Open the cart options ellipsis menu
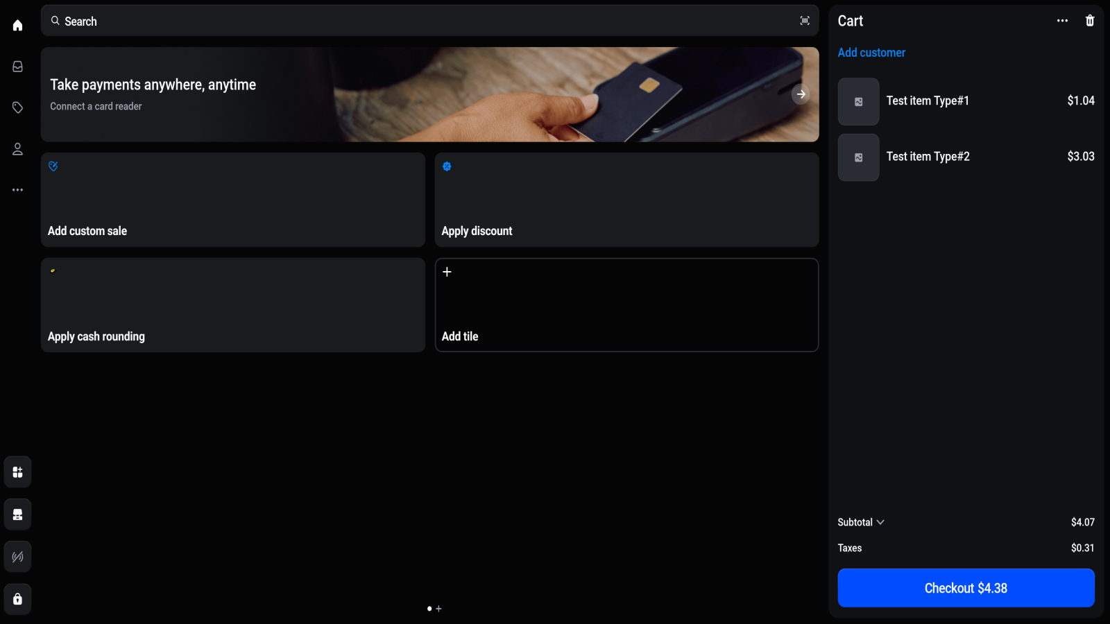Viewport: 1110px width, 624px height. click(x=1061, y=21)
